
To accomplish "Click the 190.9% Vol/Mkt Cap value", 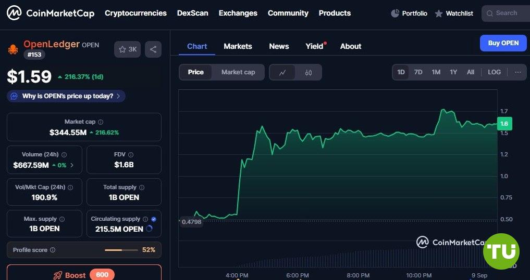I will point(44,197).
